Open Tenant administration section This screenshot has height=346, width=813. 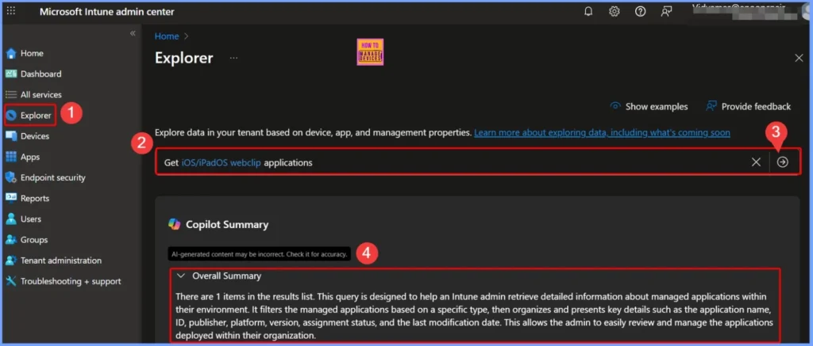click(61, 260)
